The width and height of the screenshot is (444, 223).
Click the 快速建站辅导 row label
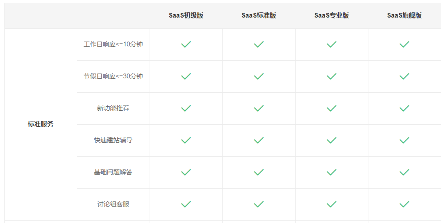point(113,140)
